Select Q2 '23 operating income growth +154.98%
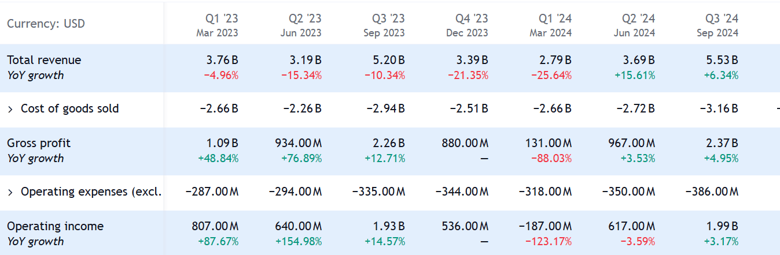Image resolution: width=780 pixels, height=255 pixels. click(x=297, y=241)
